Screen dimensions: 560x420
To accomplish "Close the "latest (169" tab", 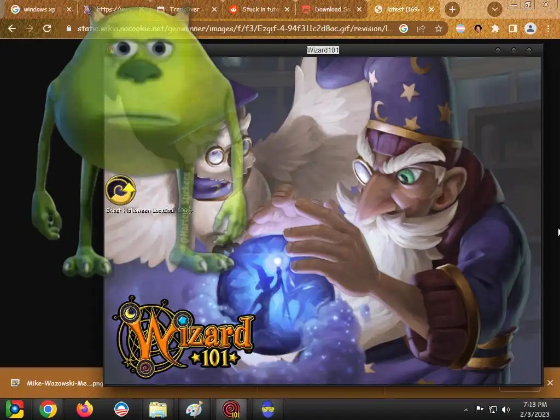I will [x=431, y=9].
